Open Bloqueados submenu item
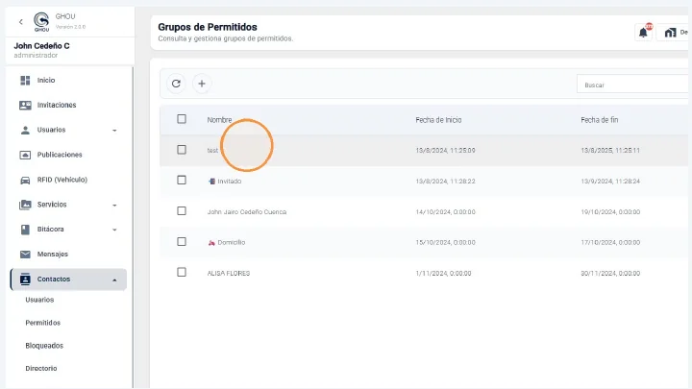 44,346
